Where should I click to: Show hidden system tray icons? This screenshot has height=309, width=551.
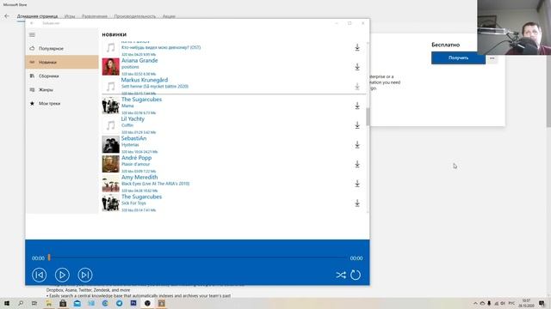475,303
